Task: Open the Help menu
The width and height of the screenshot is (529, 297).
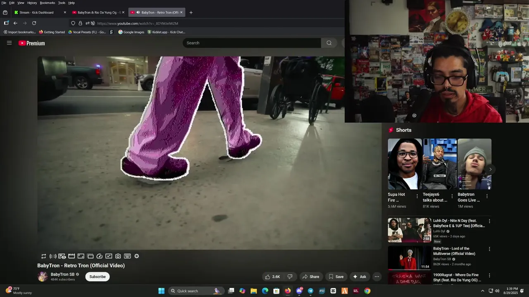Action: 71,3
